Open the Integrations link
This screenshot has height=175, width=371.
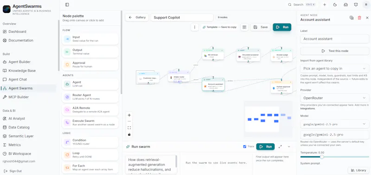[x=307, y=109]
